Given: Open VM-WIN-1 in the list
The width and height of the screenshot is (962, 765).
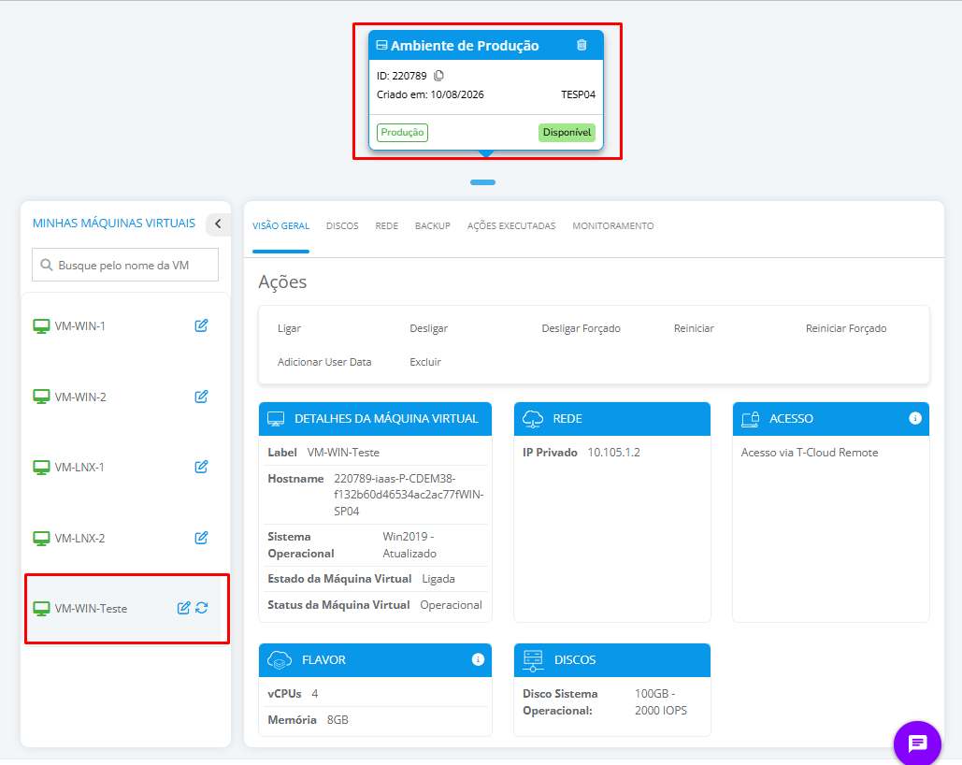Looking at the screenshot, I should [79, 326].
